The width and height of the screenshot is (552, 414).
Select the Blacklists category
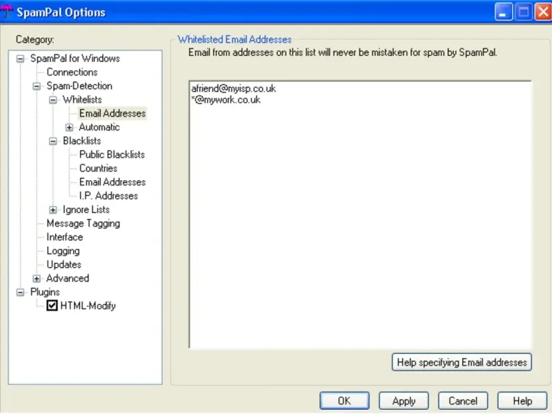[82, 141]
